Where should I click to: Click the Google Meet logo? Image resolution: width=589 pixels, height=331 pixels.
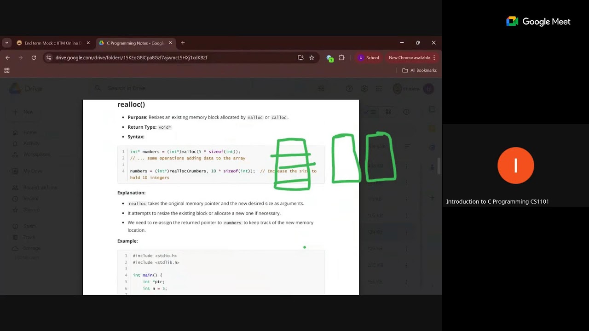[x=538, y=22]
